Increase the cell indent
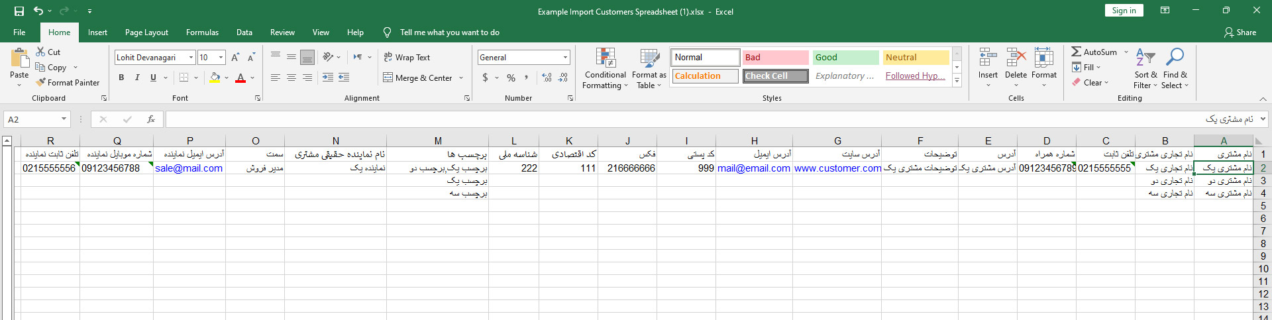 click(344, 78)
